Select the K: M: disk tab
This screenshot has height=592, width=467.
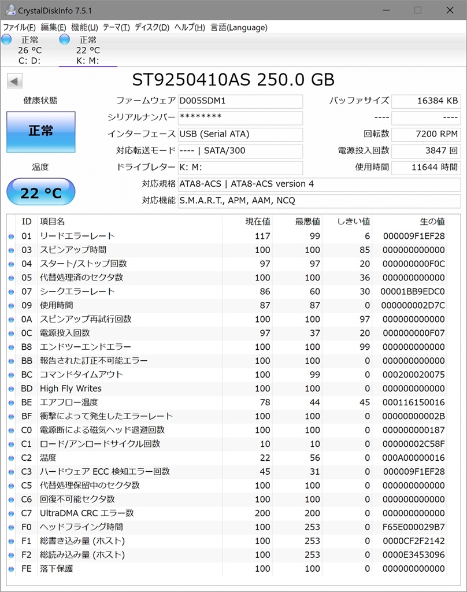(x=88, y=50)
